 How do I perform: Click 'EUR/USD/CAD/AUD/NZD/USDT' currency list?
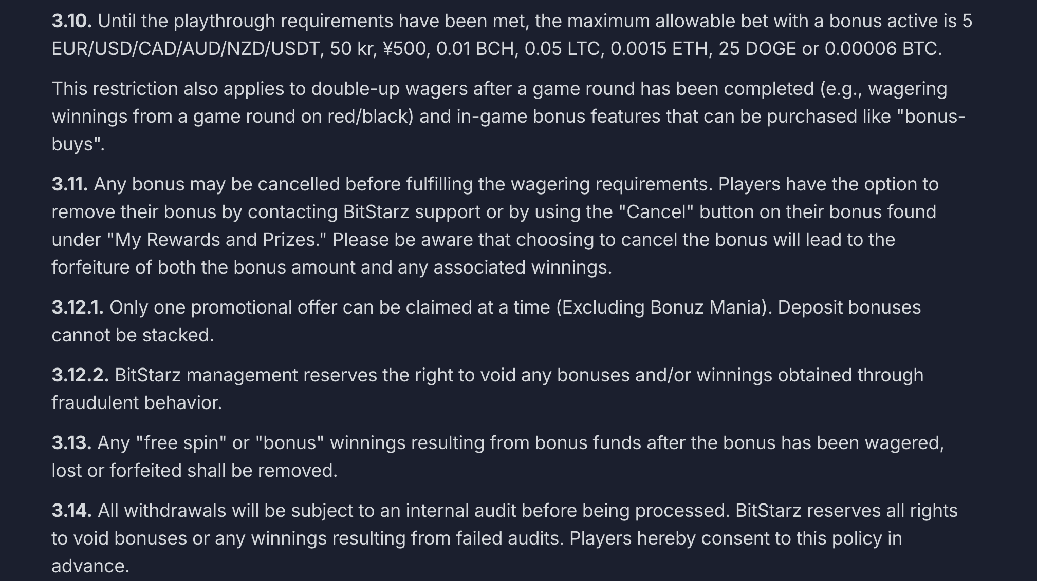185,49
